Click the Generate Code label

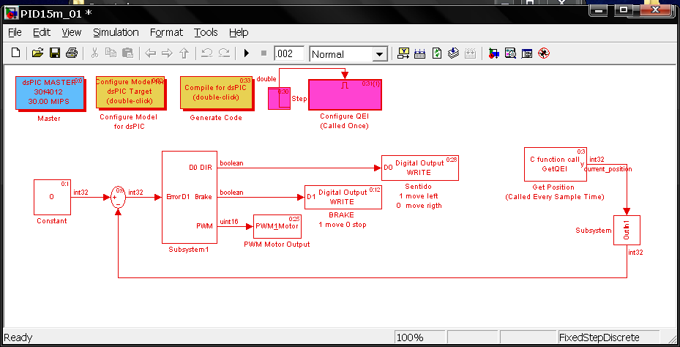click(x=216, y=118)
